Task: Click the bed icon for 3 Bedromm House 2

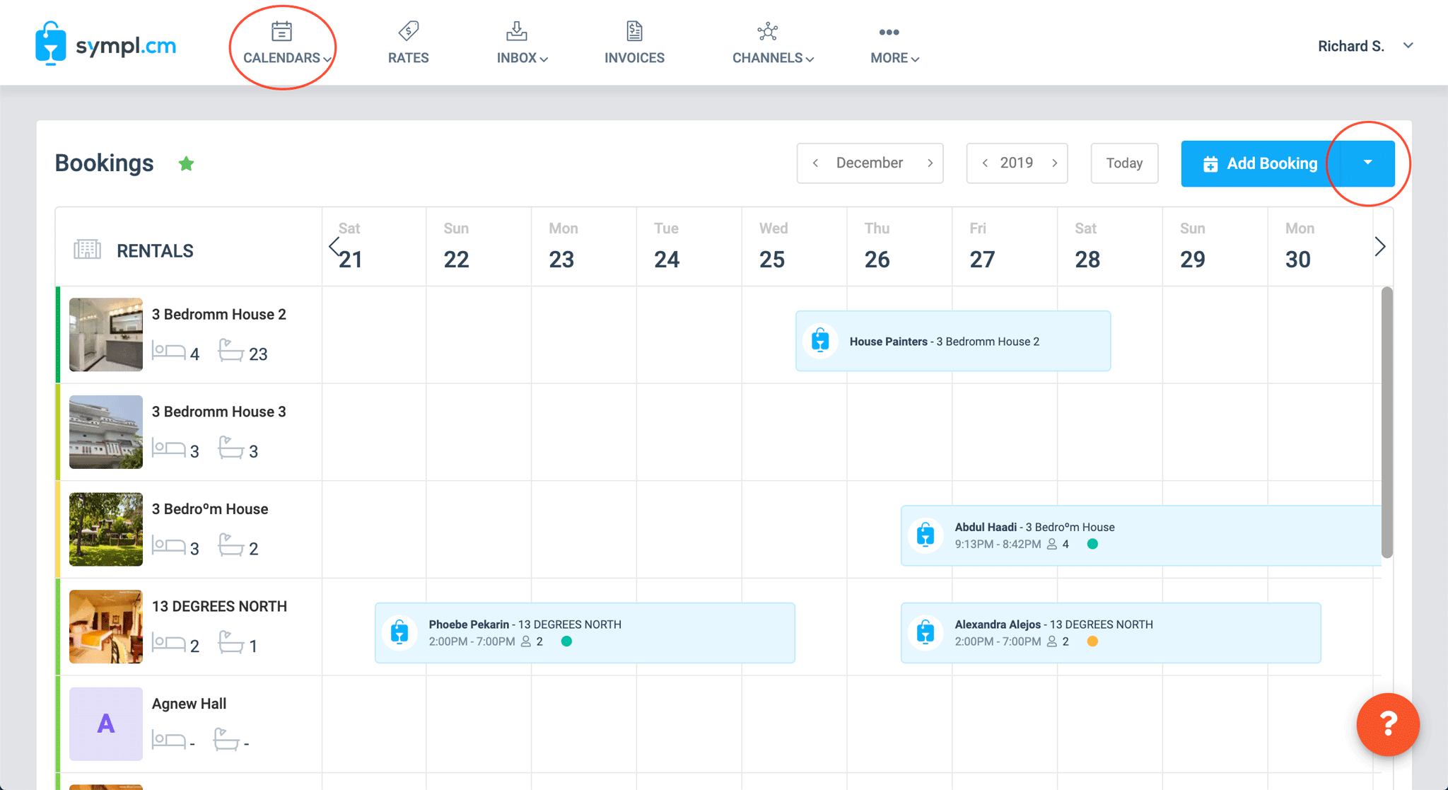Action: coord(169,351)
